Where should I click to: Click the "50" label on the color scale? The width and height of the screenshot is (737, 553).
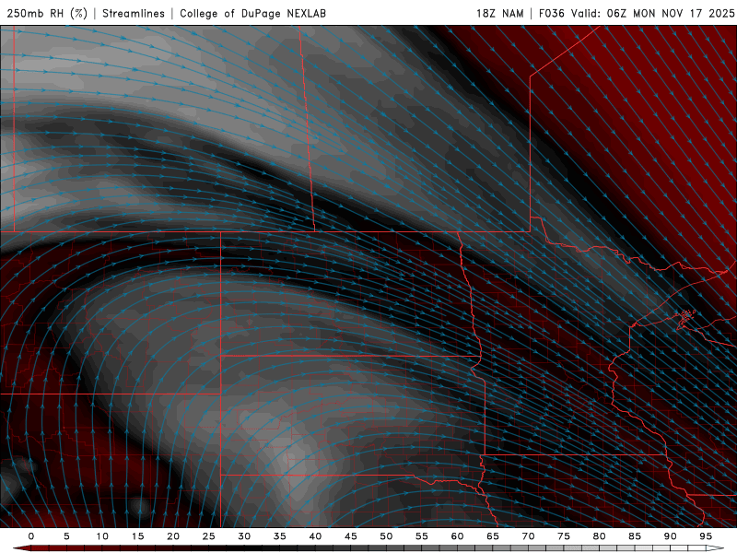(x=386, y=536)
